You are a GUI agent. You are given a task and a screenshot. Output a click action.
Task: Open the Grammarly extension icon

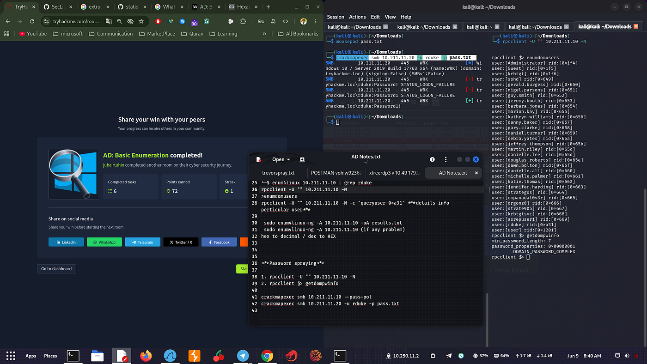[x=207, y=21]
